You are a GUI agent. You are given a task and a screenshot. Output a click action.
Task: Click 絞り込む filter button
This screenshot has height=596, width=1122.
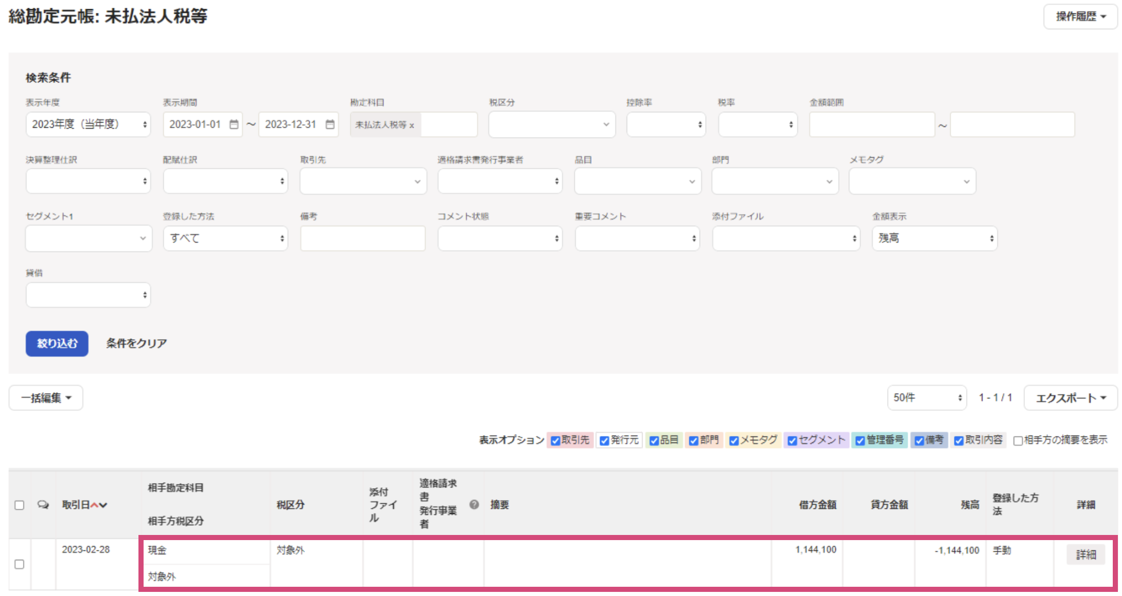[57, 343]
